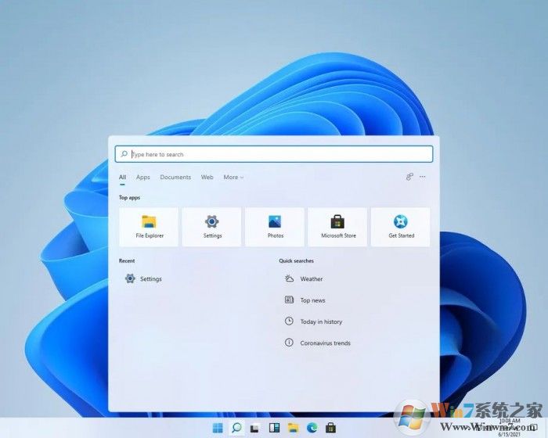This screenshot has width=548, height=438.
Task: Open File Explorer from Top apps
Action: coord(149,227)
